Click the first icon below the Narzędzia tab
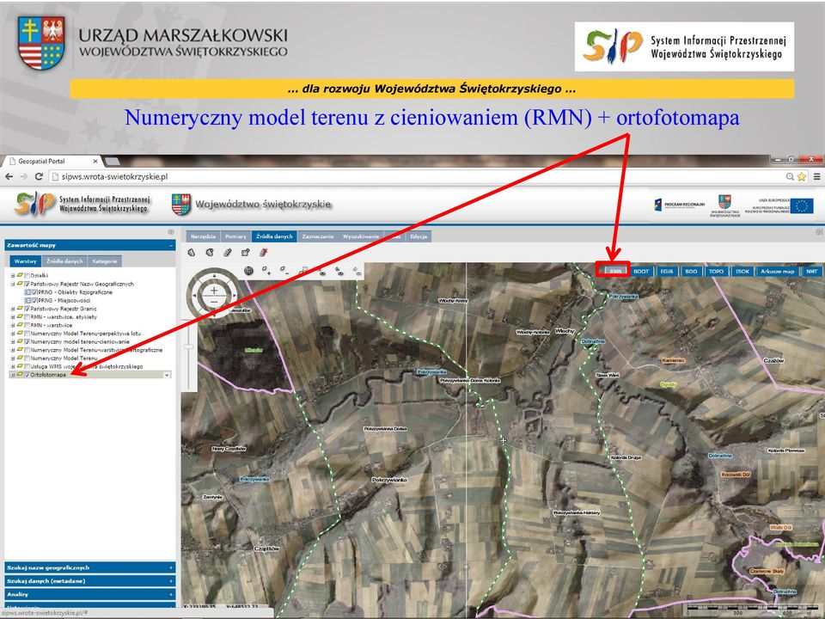This screenshot has height=619, width=825. point(192,253)
